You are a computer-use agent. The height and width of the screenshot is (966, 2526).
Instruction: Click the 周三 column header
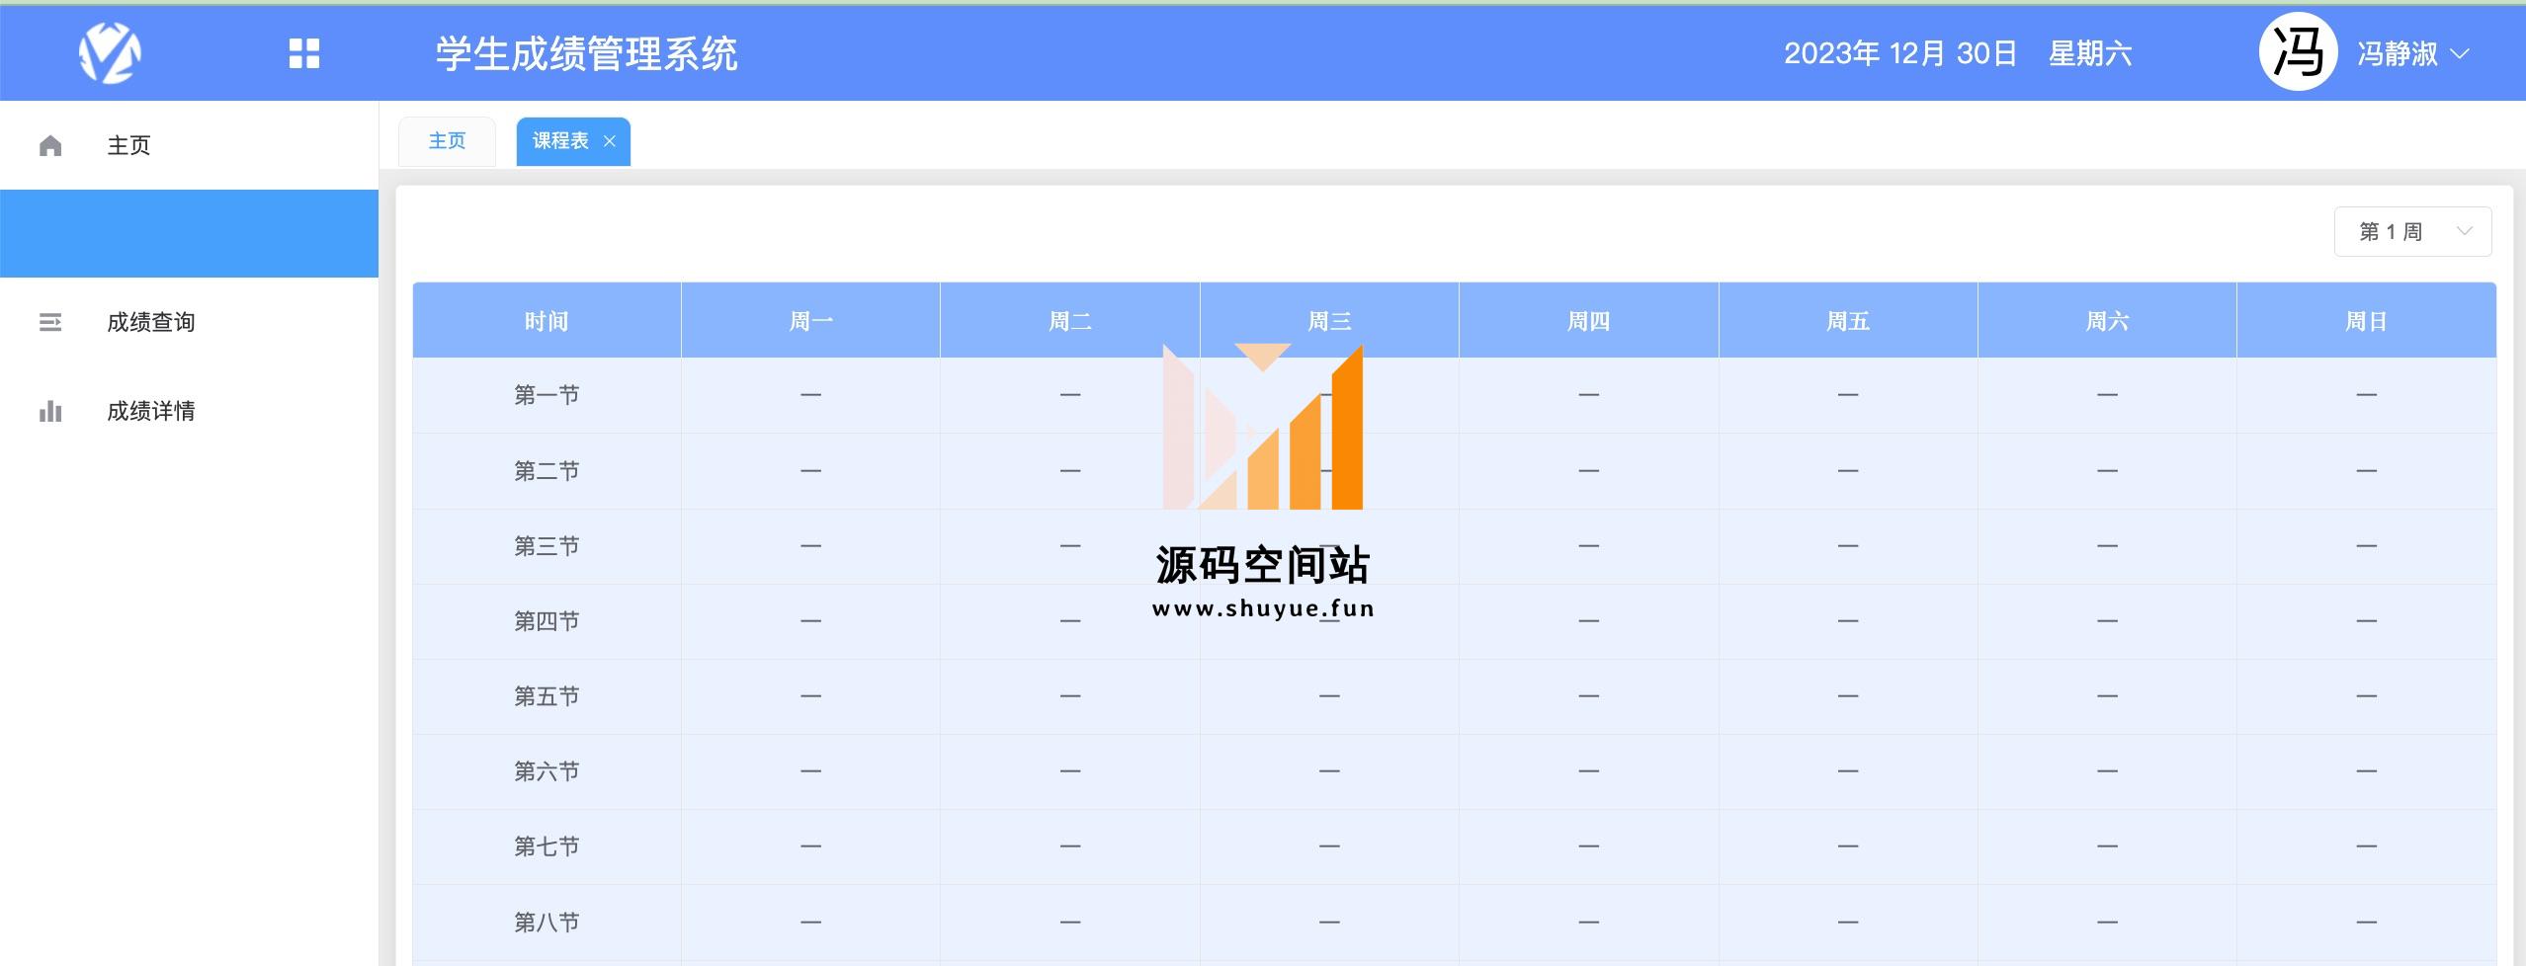point(1329,321)
